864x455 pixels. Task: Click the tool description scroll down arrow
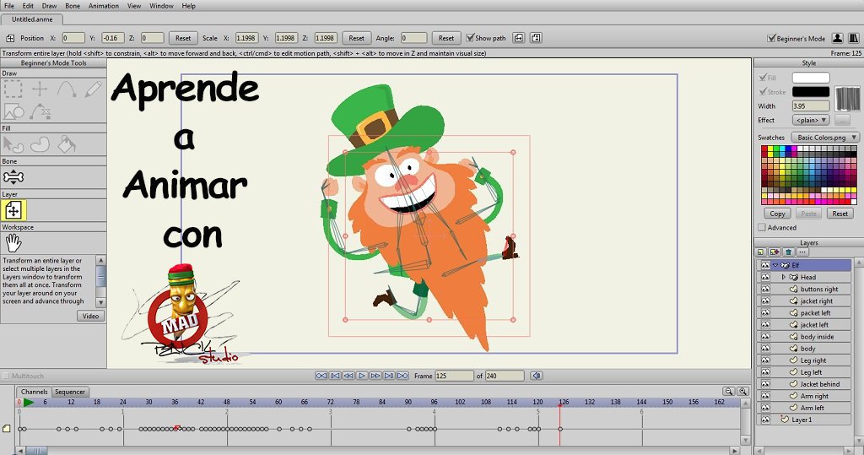(x=101, y=303)
